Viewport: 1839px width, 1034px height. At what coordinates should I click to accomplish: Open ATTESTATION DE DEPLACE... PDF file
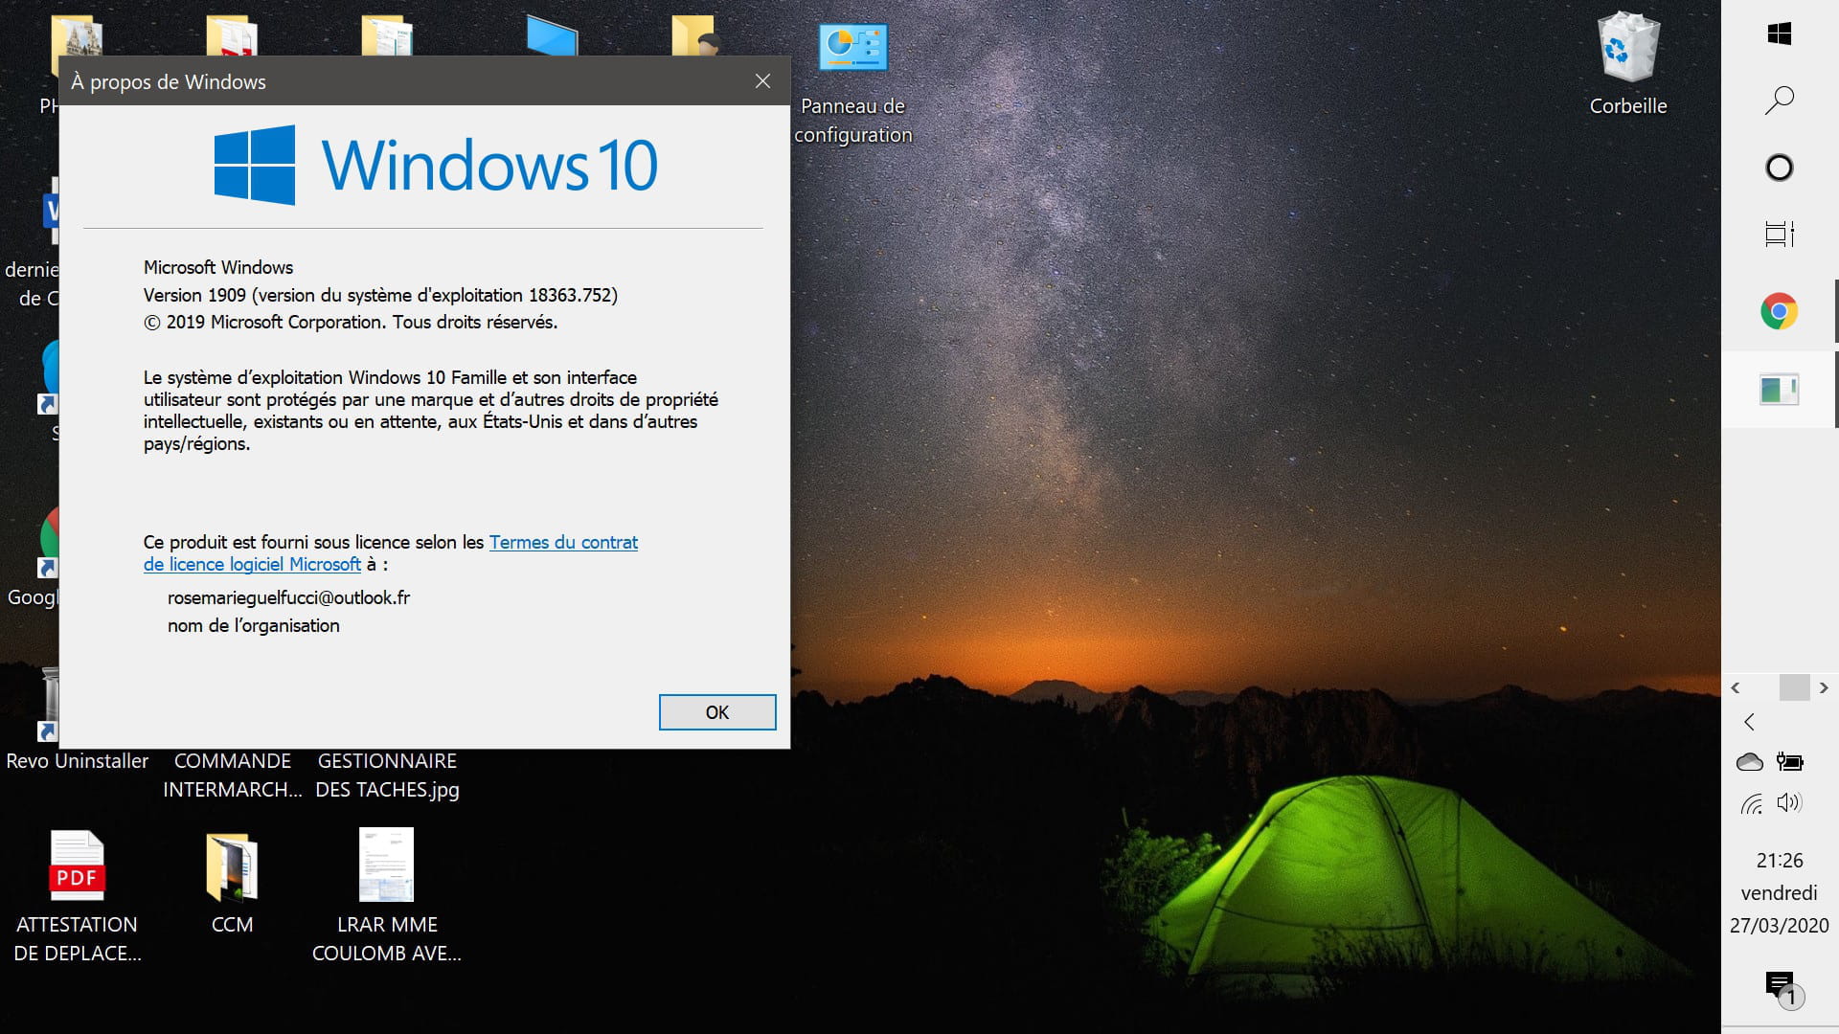78,896
